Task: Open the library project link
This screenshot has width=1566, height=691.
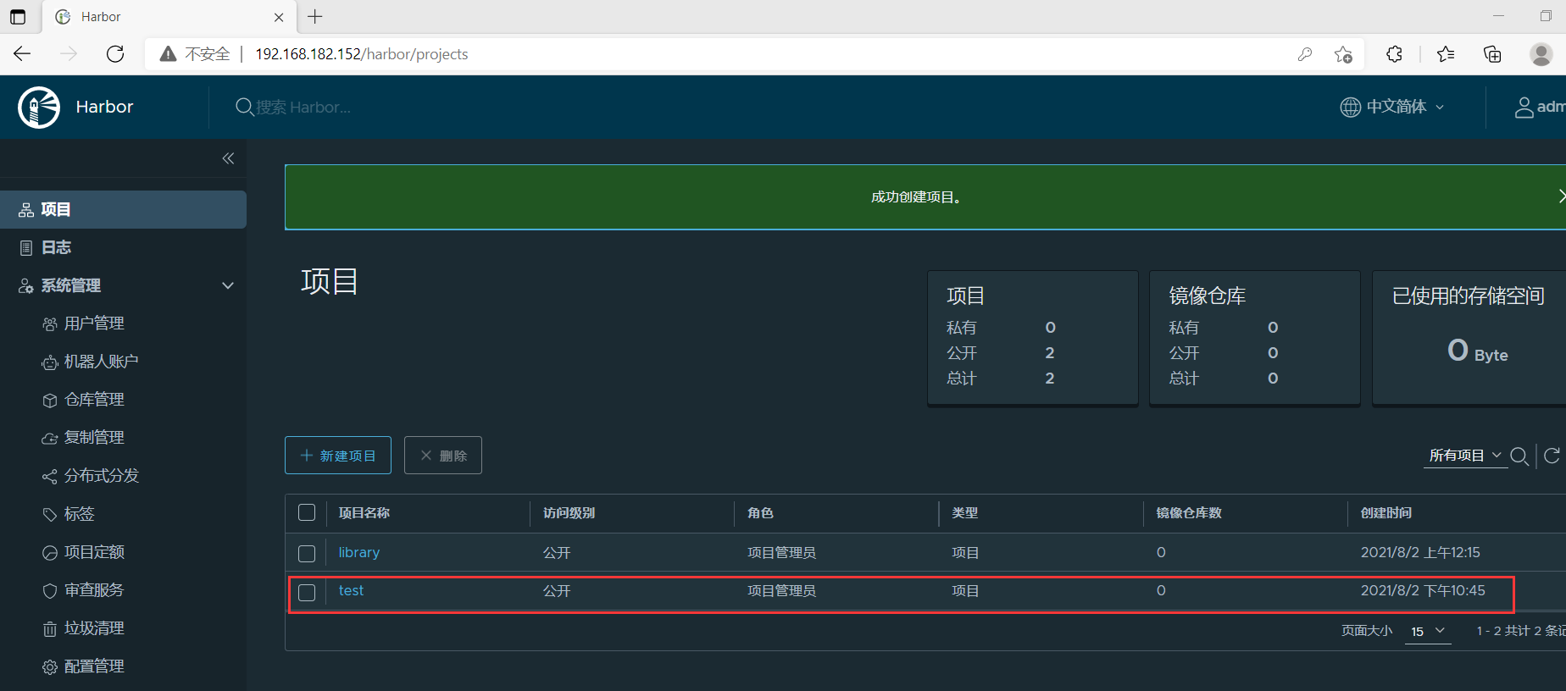Action: [x=359, y=552]
